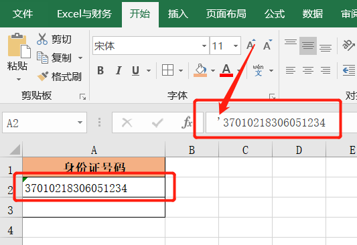Click into the formula bar text
The width and height of the screenshot is (357, 245).
coord(275,123)
